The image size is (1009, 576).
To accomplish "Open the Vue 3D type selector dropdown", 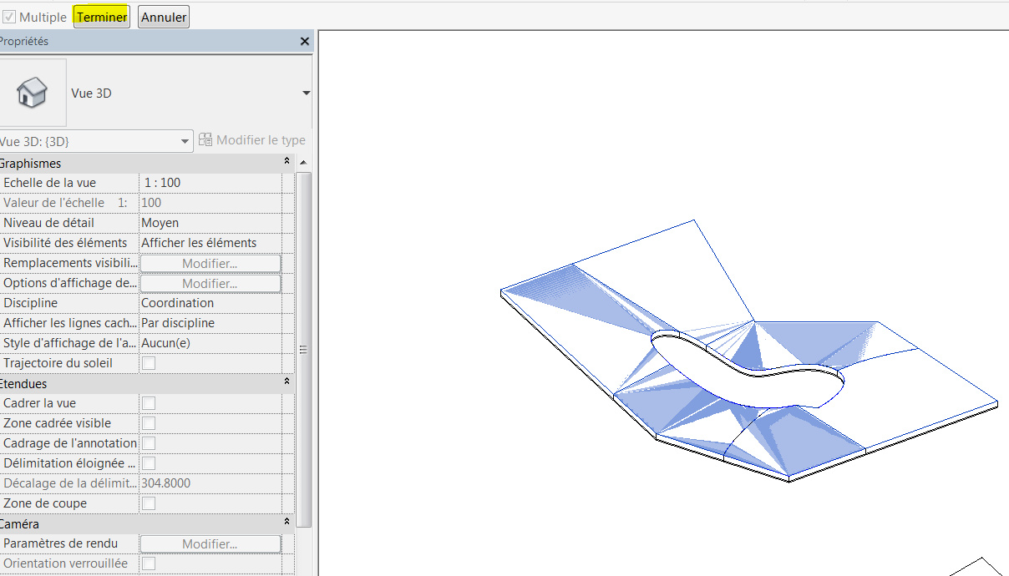I will (x=306, y=93).
